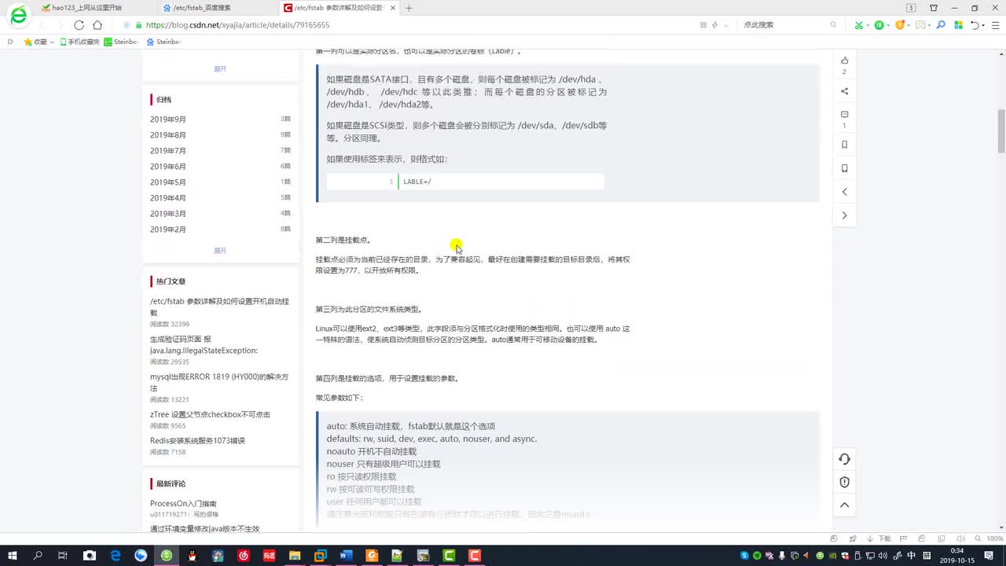Open zTree 设置父节点checkbox article
The image size is (1006, 566).
210,414
